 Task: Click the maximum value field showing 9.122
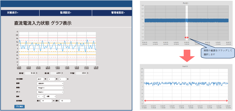pos(30,73)
